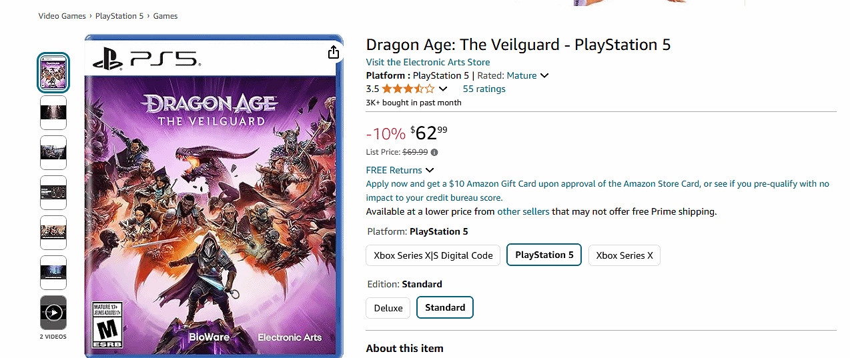The height and width of the screenshot is (358, 850).
Task: Select the Standard edition option
Action: pyautogui.click(x=445, y=307)
